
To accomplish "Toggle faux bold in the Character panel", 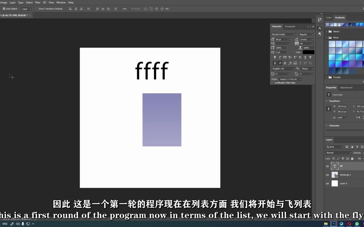I will (275, 57).
